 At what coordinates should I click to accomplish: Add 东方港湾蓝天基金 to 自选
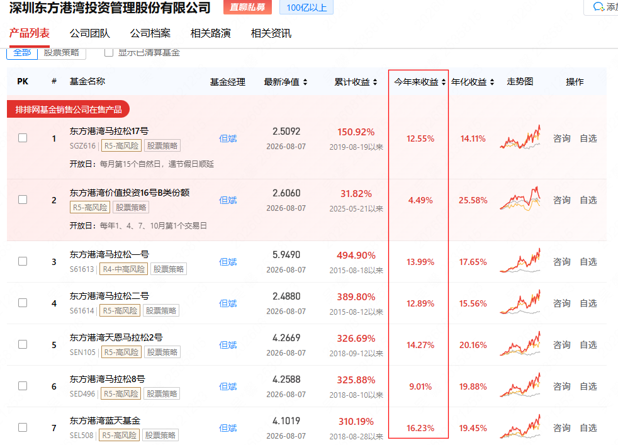pos(588,428)
